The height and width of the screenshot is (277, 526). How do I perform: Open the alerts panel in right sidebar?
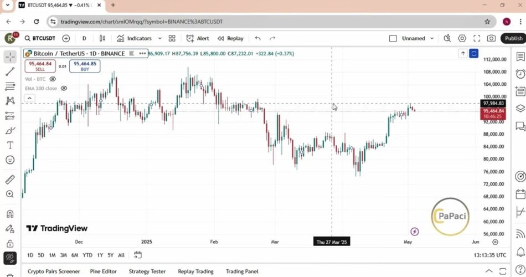coord(520,74)
